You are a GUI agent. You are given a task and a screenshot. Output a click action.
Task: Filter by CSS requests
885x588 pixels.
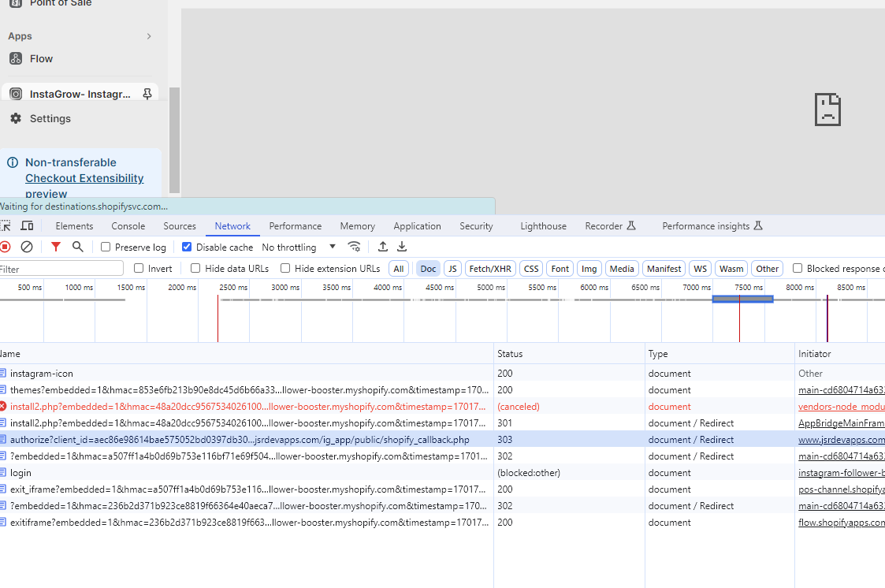tap(531, 269)
